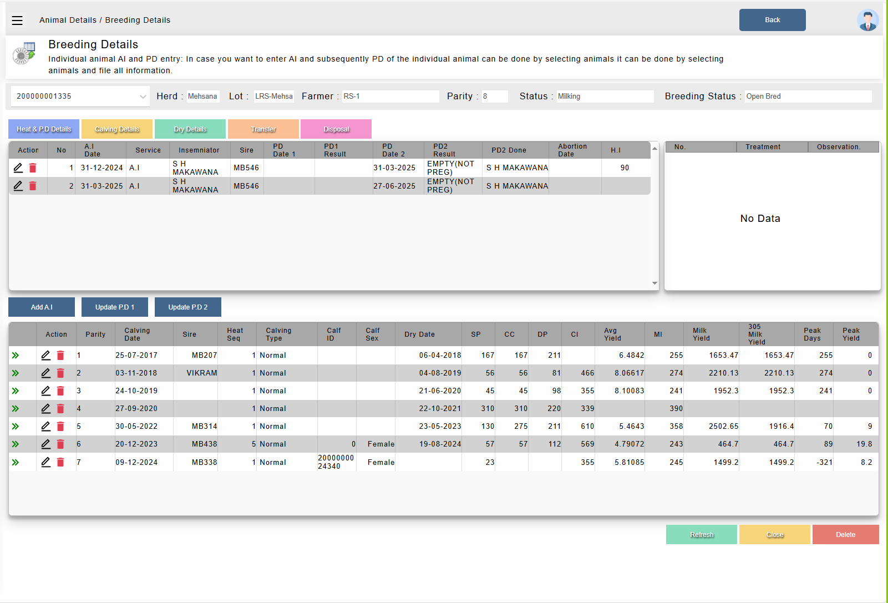The image size is (888, 603).
Task: Edit the calving row with sire MB314
Action: (46, 426)
